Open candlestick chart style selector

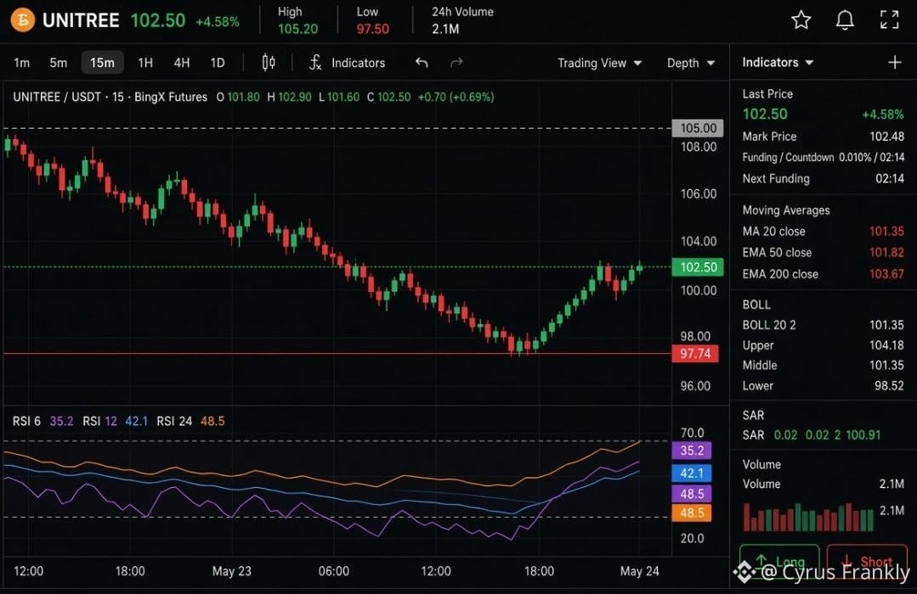(269, 63)
